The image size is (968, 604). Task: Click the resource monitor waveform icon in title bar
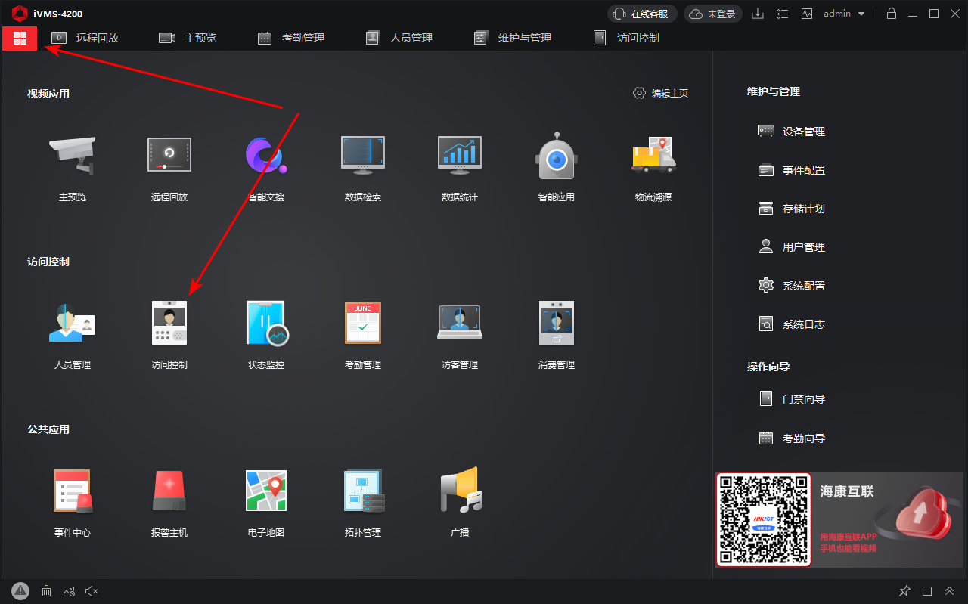coord(807,14)
